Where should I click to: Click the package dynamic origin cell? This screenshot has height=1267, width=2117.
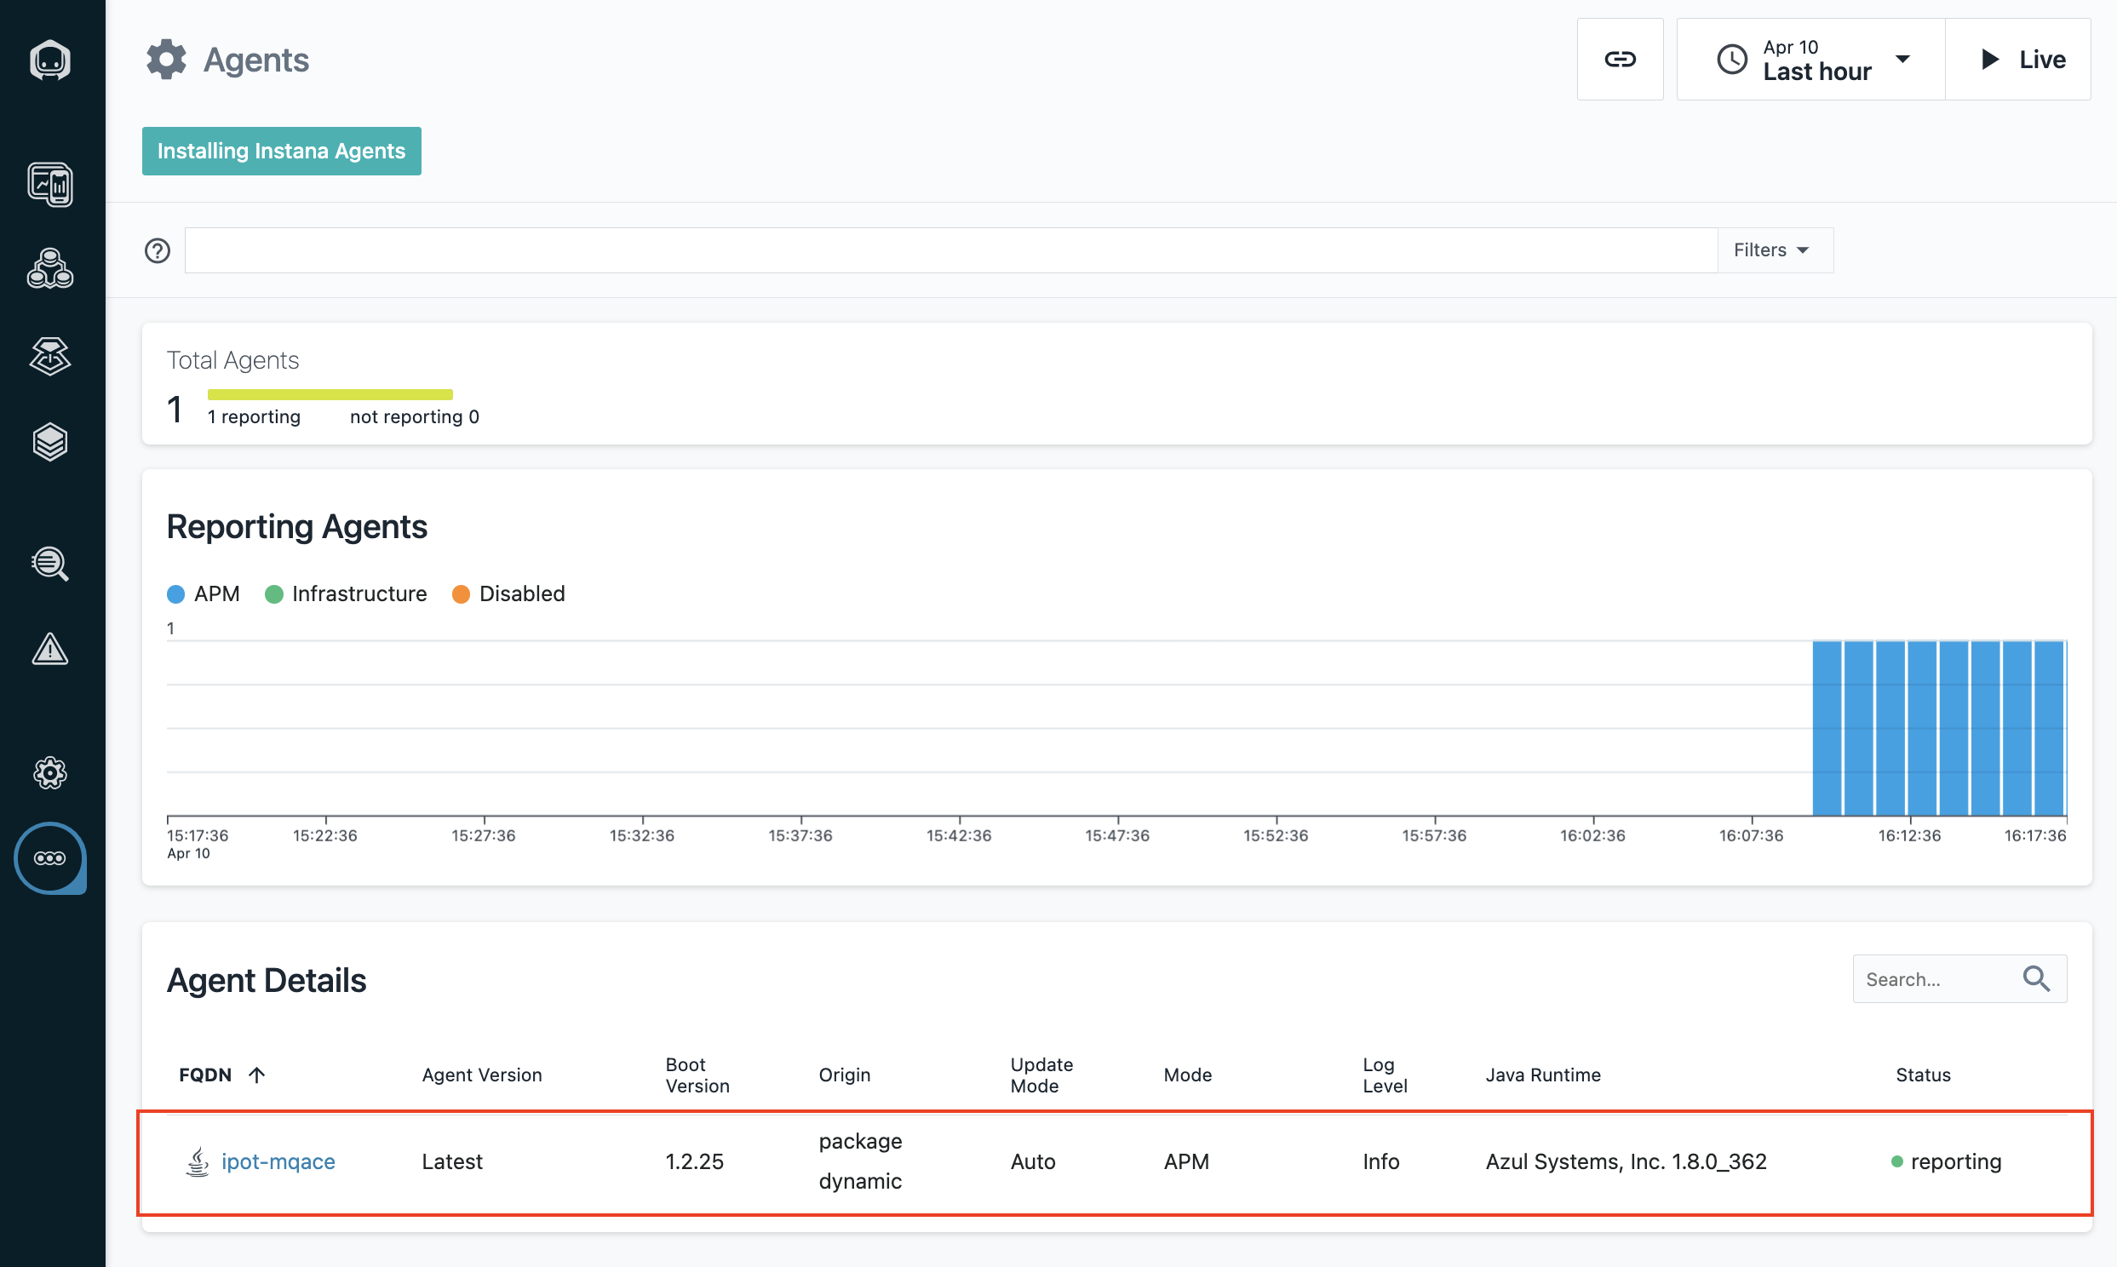point(859,1161)
